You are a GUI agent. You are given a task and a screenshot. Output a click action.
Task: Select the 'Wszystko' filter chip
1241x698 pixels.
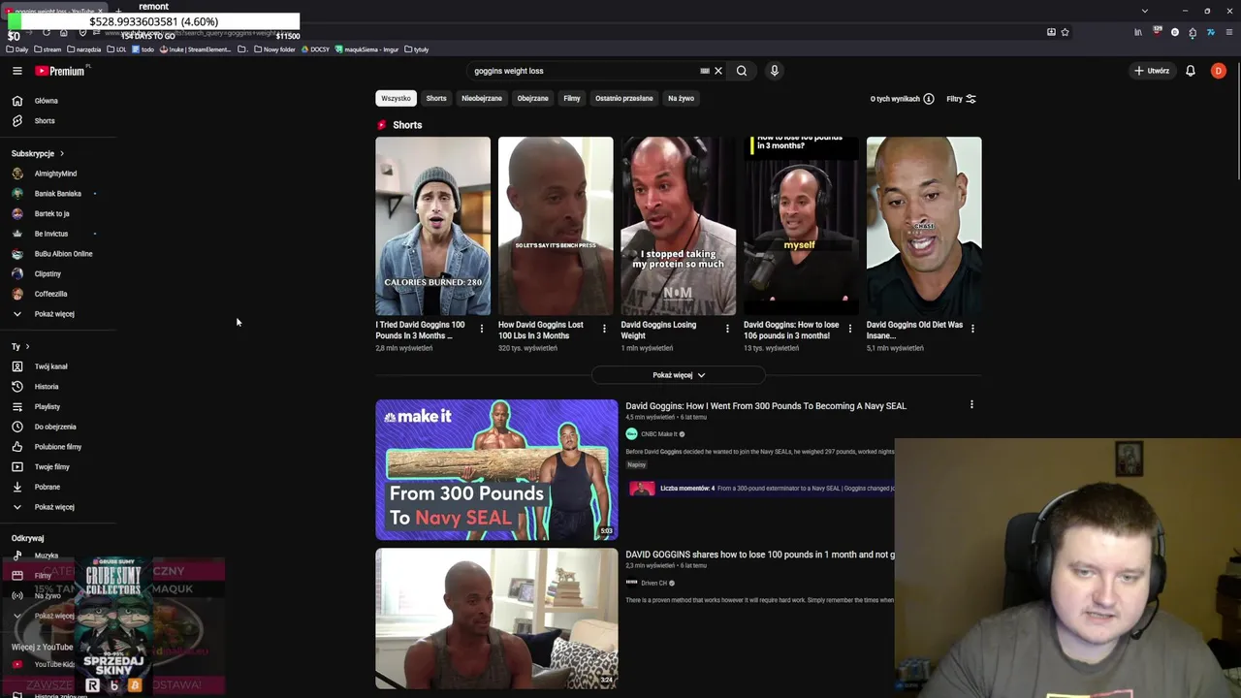[396, 98]
